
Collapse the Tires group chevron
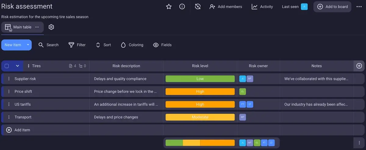point(17,66)
